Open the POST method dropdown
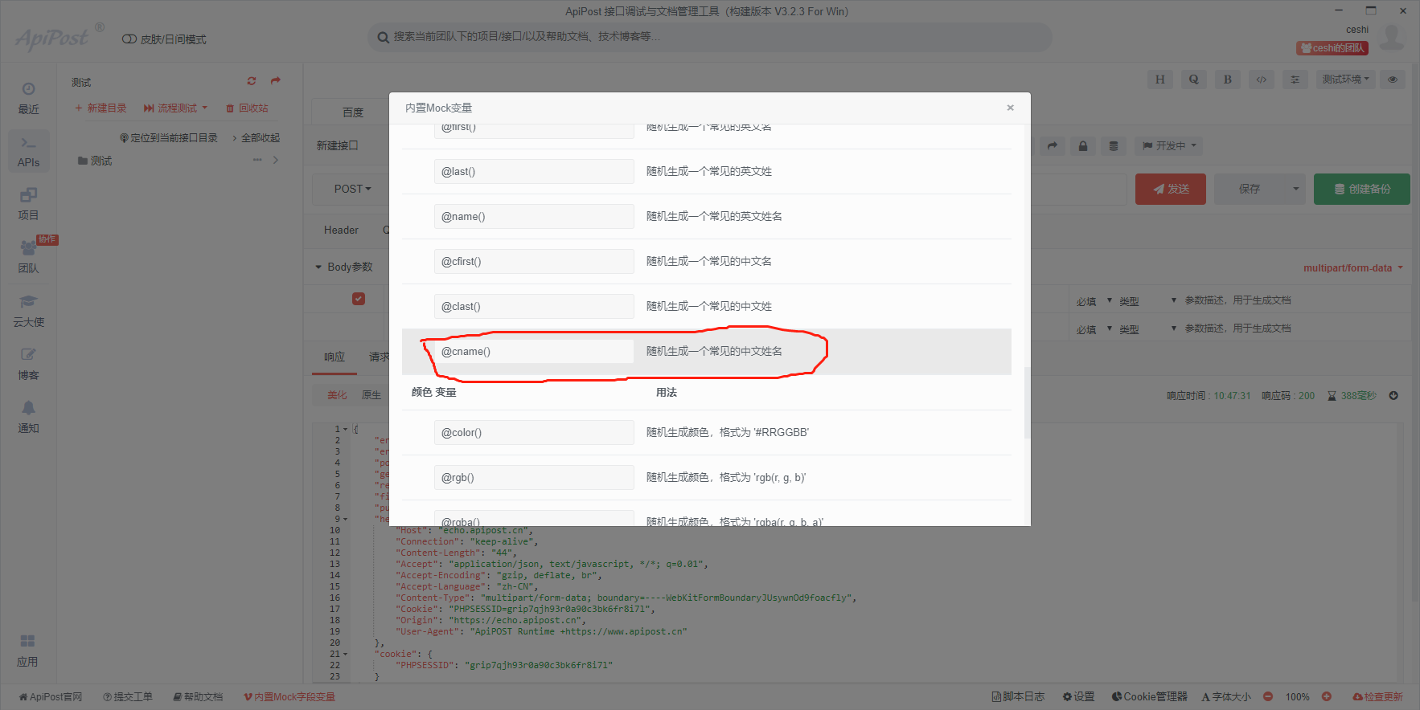Image resolution: width=1420 pixels, height=710 pixels. pos(352,189)
